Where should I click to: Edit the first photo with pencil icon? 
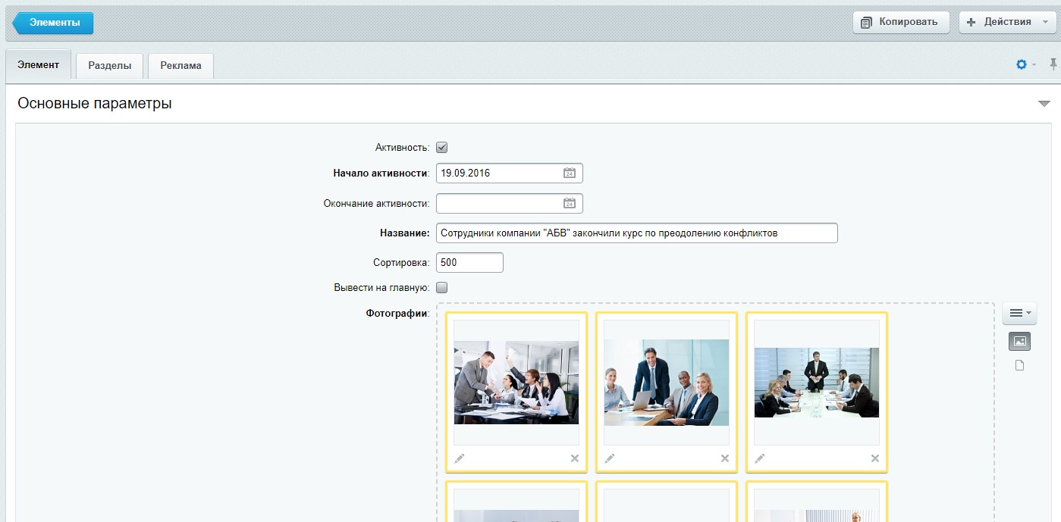(x=460, y=458)
